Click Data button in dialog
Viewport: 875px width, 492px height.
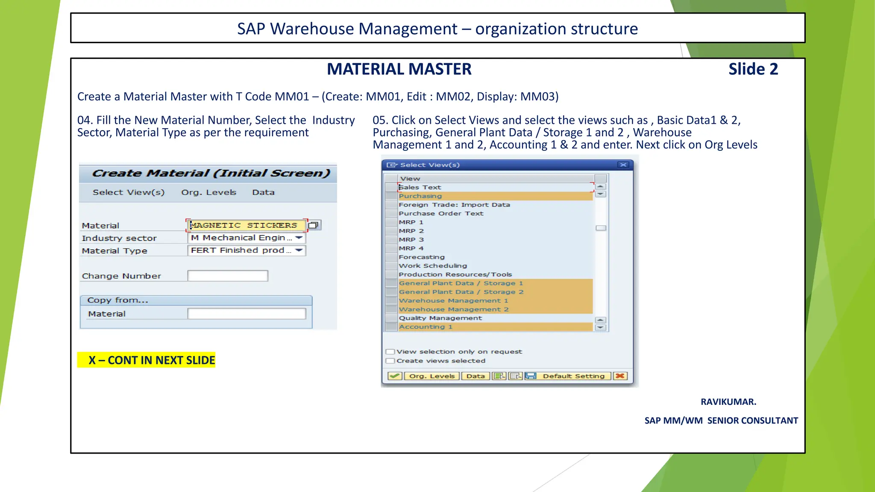tap(476, 376)
